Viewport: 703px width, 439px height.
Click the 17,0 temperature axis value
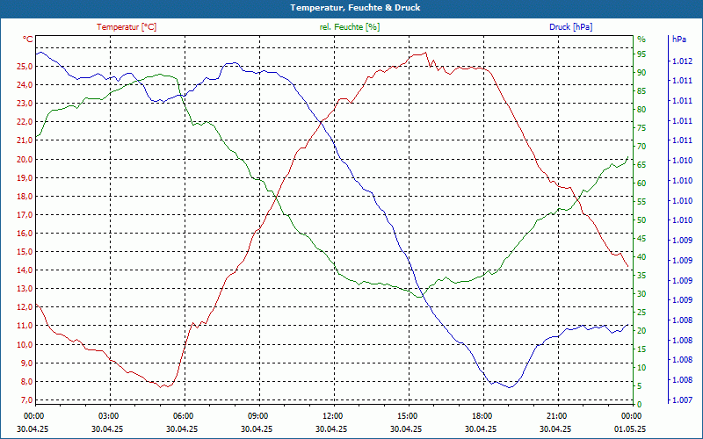25,214
